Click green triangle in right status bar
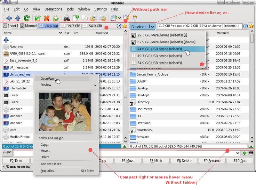The image size is (256, 190). coord(251,146)
